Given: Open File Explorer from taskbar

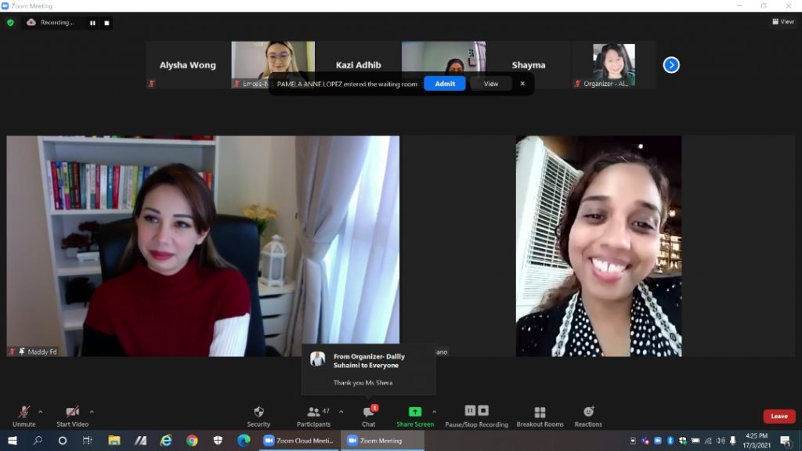Looking at the screenshot, I should pyautogui.click(x=114, y=440).
